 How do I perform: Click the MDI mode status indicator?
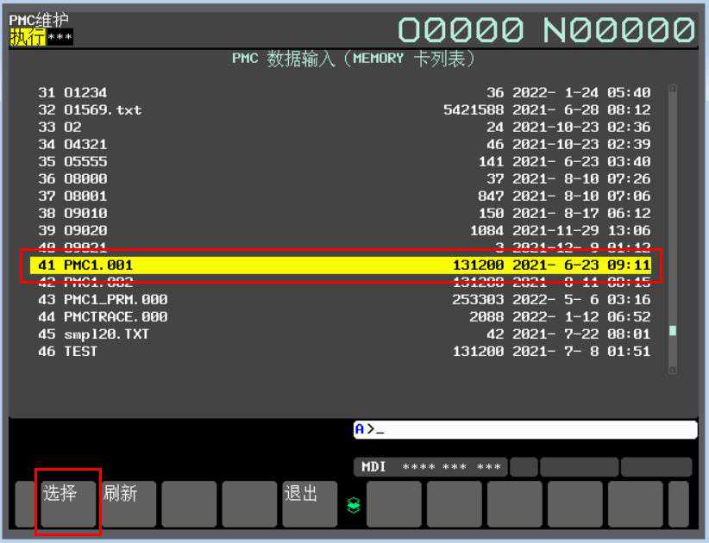373,467
